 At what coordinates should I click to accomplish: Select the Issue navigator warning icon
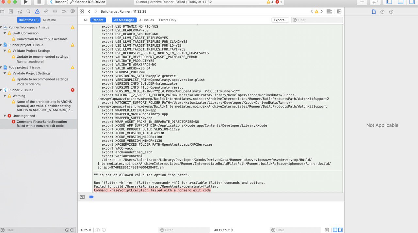click(x=37, y=11)
